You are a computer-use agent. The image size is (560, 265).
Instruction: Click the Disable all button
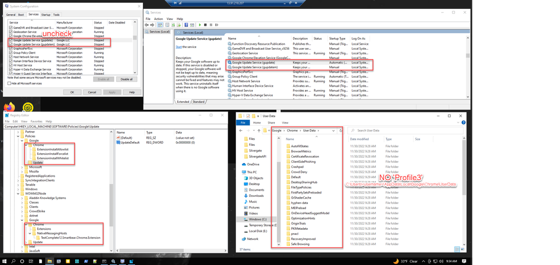(x=126, y=79)
